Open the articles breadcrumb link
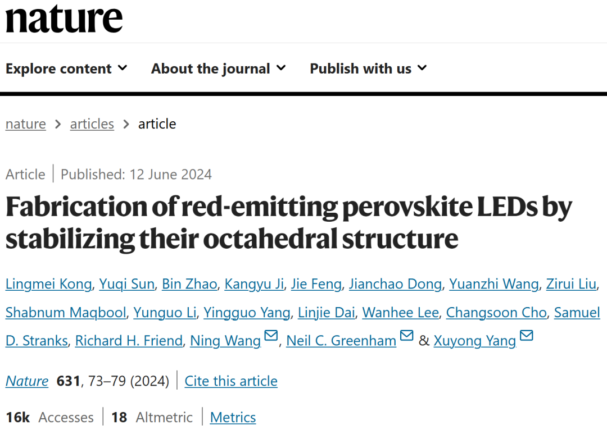 [92, 123]
